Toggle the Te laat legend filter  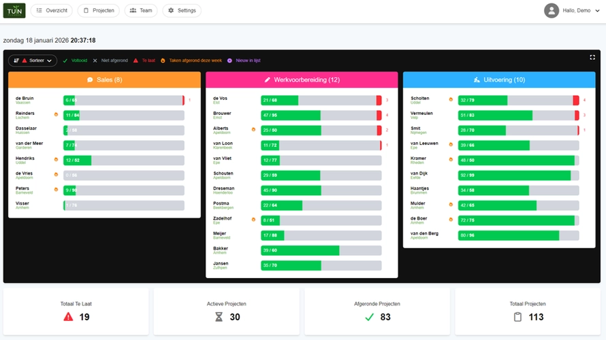click(x=144, y=61)
